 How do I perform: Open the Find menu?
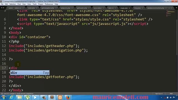[19, 4]
